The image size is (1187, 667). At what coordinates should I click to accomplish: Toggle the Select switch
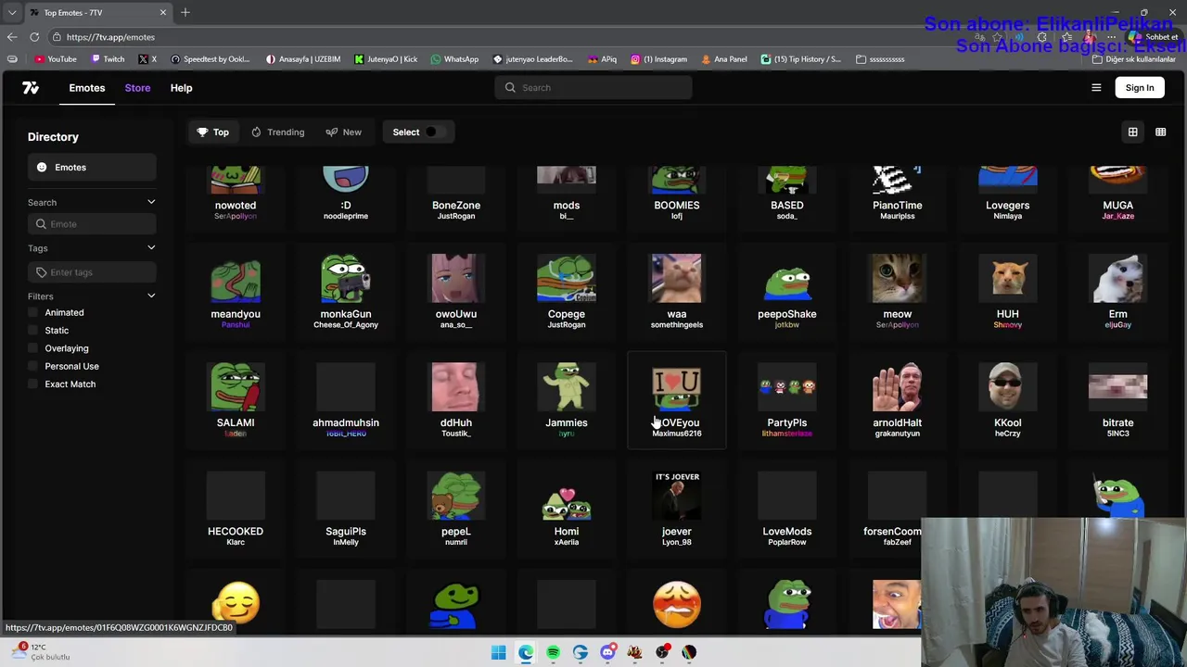pyautogui.click(x=433, y=132)
